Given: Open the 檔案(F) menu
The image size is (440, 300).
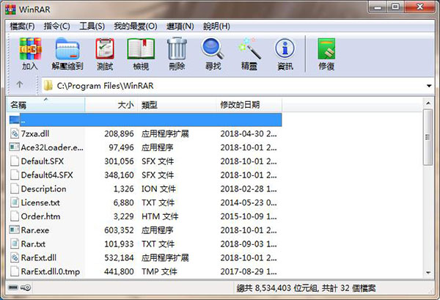Looking at the screenshot, I should point(22,26).
